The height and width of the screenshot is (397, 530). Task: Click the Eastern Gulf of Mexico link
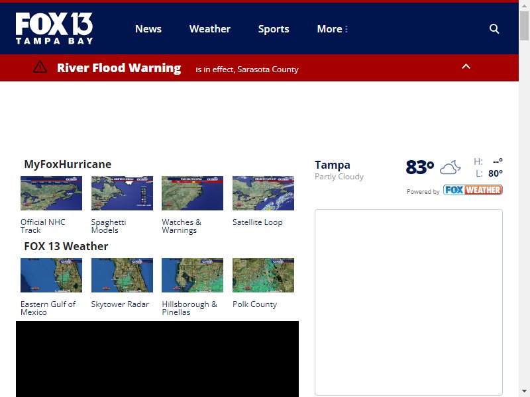(48, 308)
